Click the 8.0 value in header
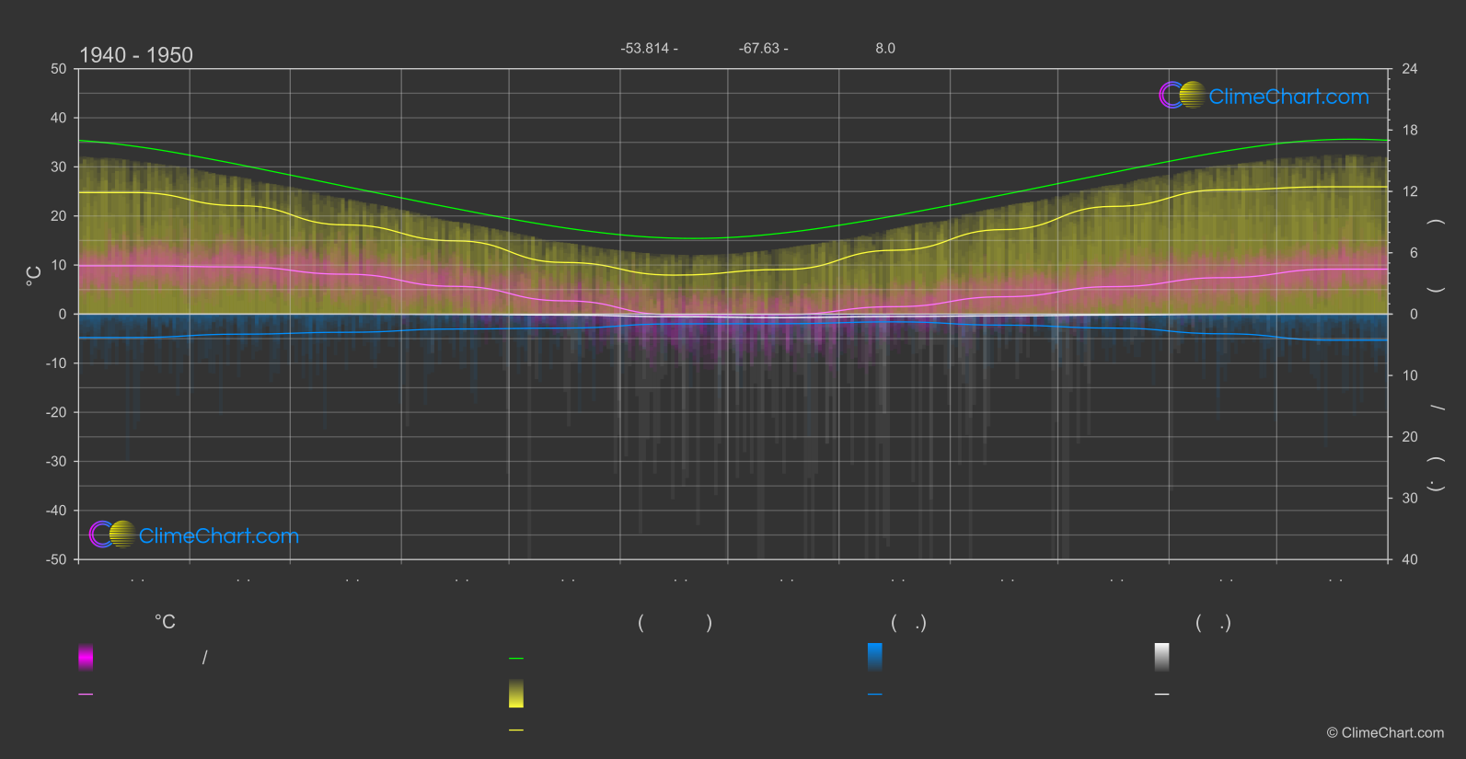Image resolution: width=1466 pixels, height=759 pixels. [x=885, y=49]
